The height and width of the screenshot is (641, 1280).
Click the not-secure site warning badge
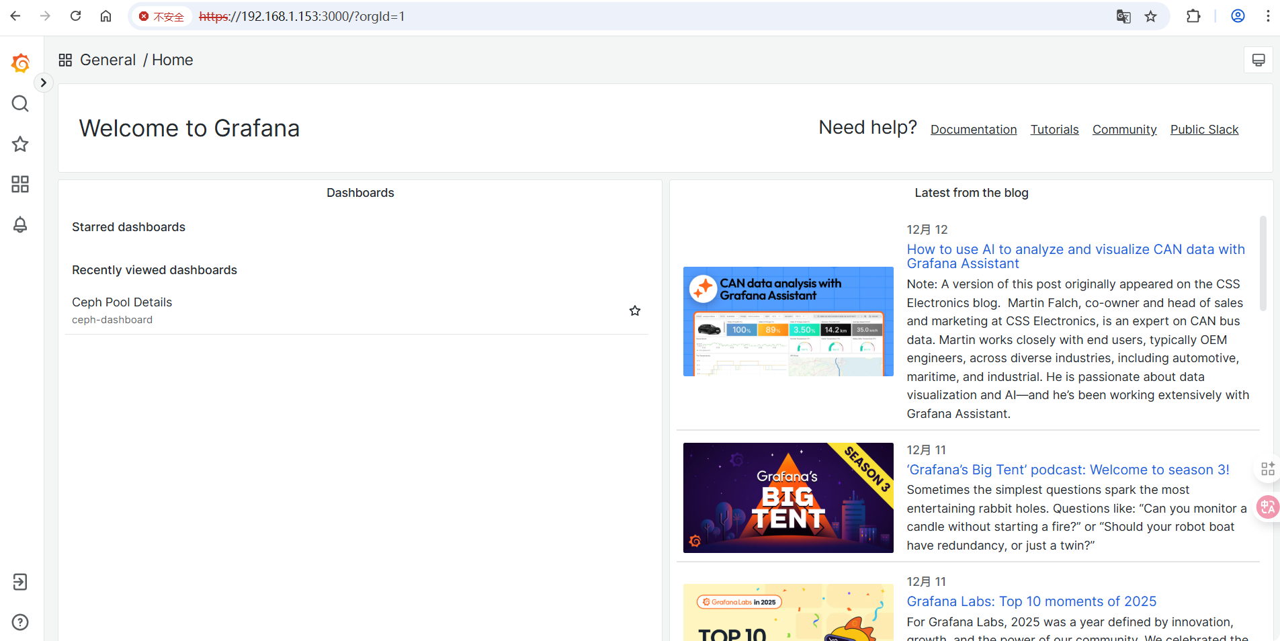[x=161, y=16]
